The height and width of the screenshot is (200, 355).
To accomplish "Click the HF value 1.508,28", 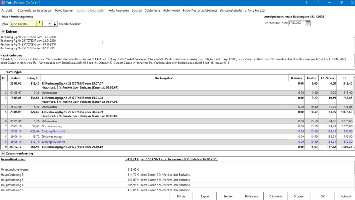I will coord(346,147).
